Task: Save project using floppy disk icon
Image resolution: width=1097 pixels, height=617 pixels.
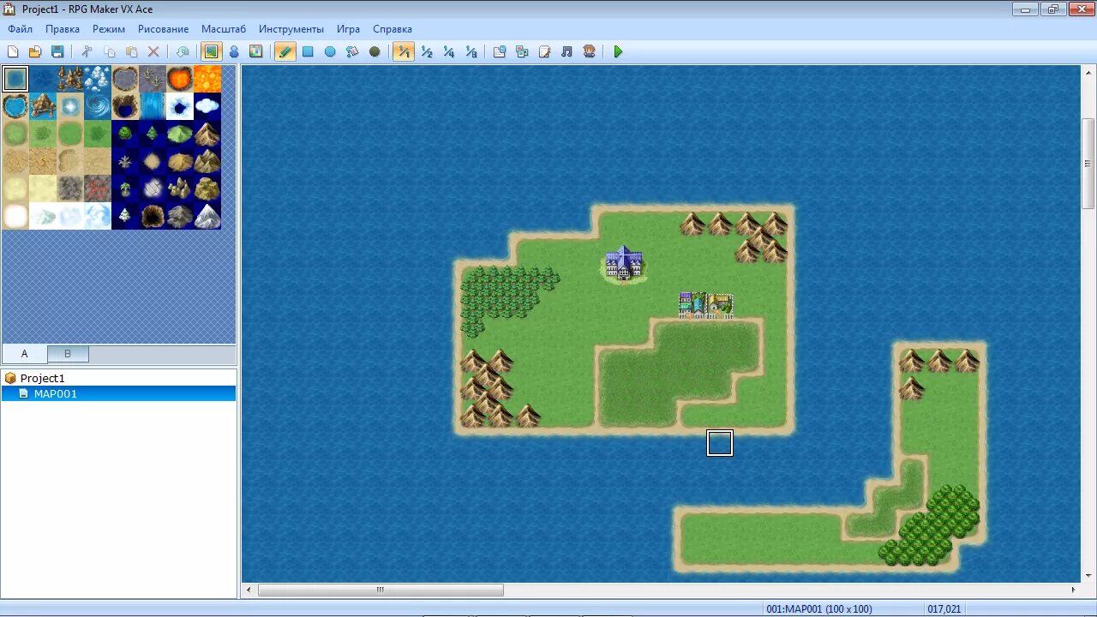Action: (x=57, y=52)
